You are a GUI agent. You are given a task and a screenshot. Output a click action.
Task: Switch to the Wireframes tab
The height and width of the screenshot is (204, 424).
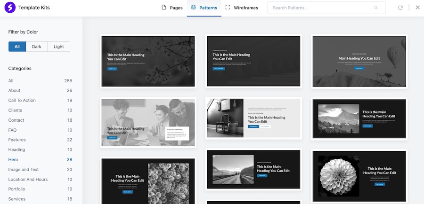pos(242,8)
